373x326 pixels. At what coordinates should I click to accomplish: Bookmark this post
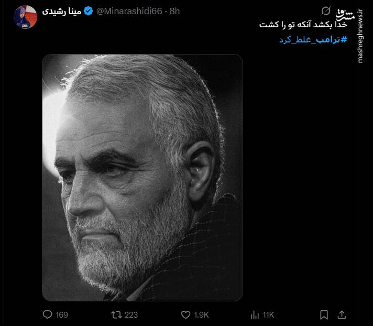(324, 314)
